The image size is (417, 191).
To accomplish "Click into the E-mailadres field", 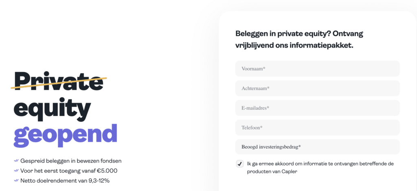I will coord(317,108).
